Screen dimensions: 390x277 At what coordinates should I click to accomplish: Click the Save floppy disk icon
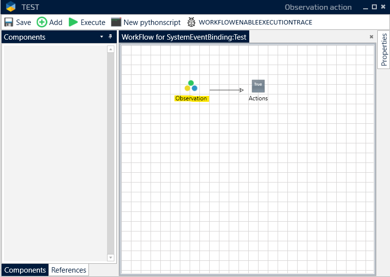tap(9, 22)
